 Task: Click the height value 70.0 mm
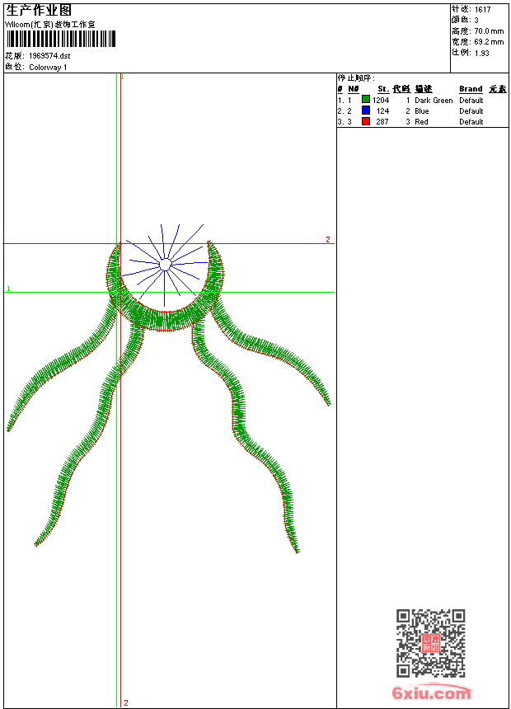pyautogui.click(x=489, y=31)
